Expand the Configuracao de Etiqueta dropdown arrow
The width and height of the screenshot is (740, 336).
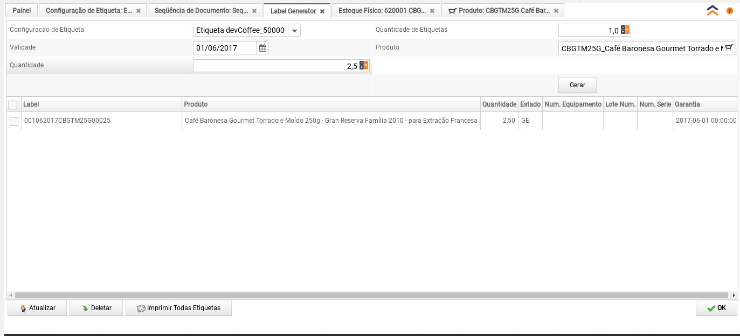(294, 31)
